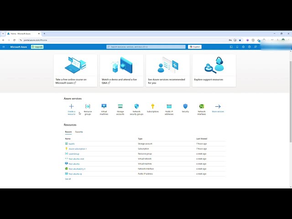Select the Home - Microsoft Azure browser tab
Viewport: 292px width, 219px height.
click(x=23, y=34)
